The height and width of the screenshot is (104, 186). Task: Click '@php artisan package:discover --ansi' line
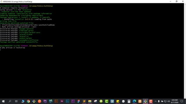pyautogui.click(x=18, y=27)
